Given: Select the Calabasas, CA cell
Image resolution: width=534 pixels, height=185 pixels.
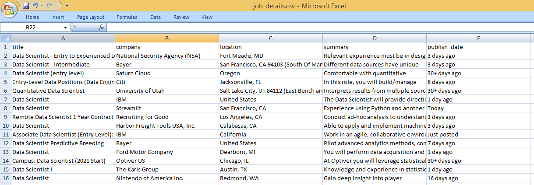Looking at the screenshot, I should click(270, 126).
